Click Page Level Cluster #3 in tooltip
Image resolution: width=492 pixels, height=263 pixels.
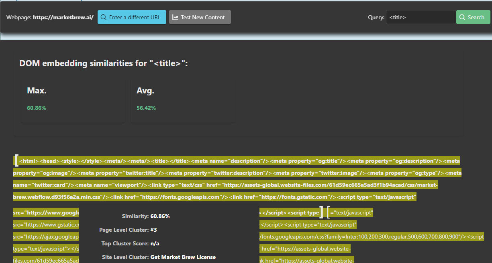(128, 230)
